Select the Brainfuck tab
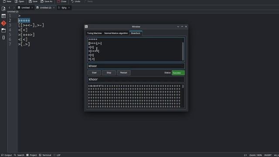 tap(136, 33)
